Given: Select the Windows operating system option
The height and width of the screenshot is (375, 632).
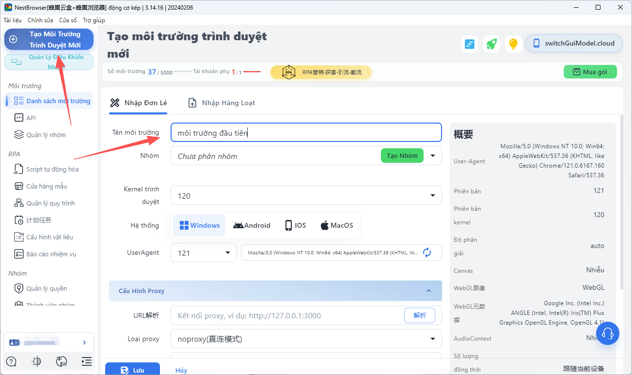Looking at the screenshot, I should (199, 225).
